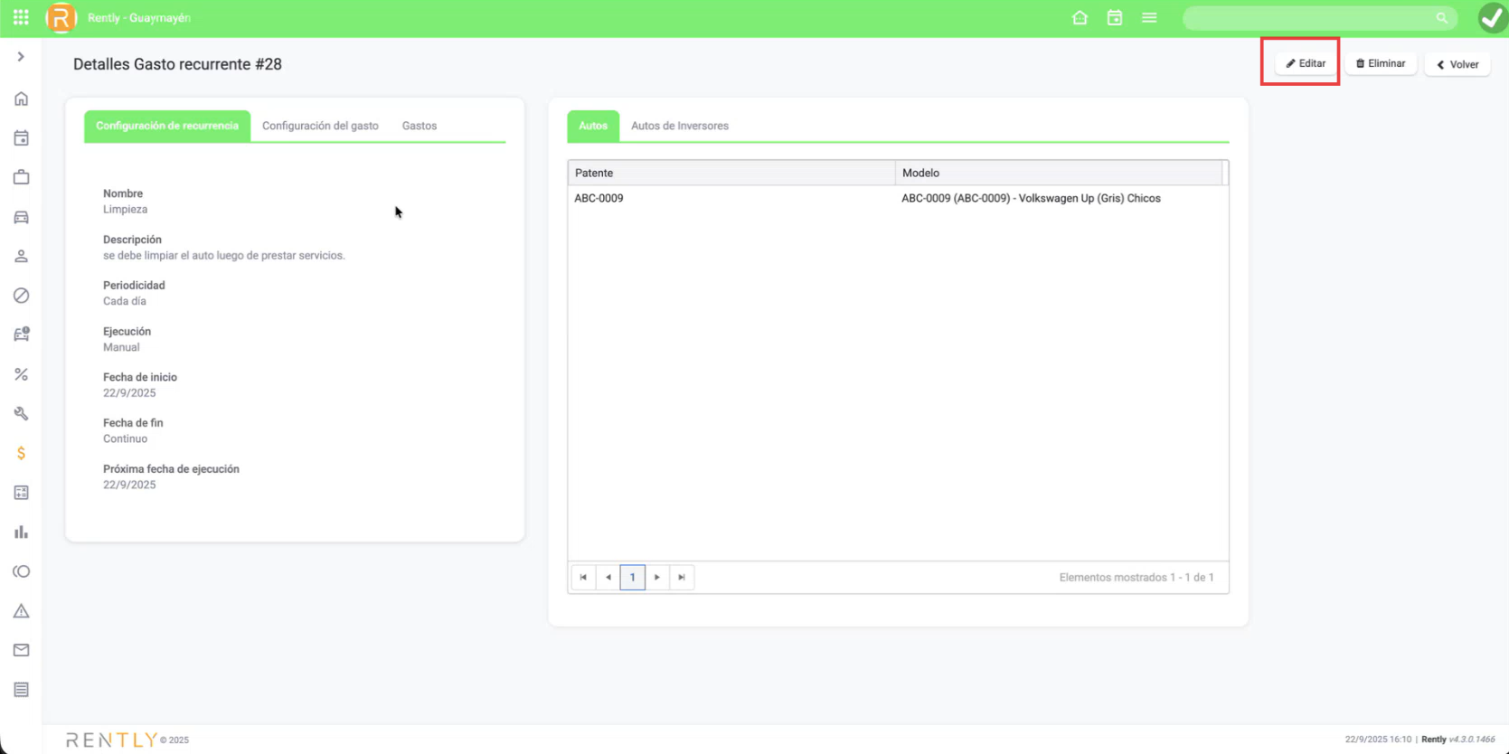Expand the left sidebar with chevron
The width and height of the screenshot is (1509, 754).
point(21,57)
